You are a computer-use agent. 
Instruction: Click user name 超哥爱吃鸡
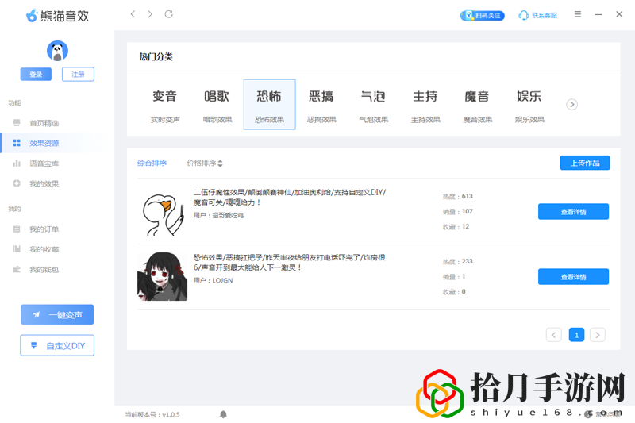point(228,215)
